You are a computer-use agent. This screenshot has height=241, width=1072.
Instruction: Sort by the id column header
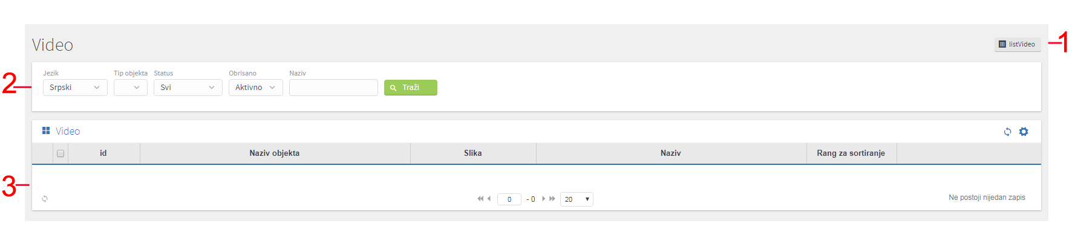point(103,153)
